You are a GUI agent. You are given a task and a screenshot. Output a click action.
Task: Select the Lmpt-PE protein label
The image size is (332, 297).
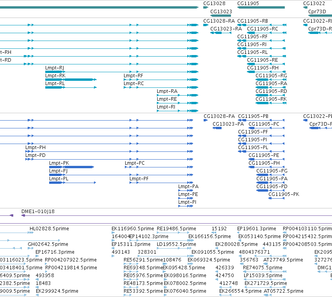point(188,194)
